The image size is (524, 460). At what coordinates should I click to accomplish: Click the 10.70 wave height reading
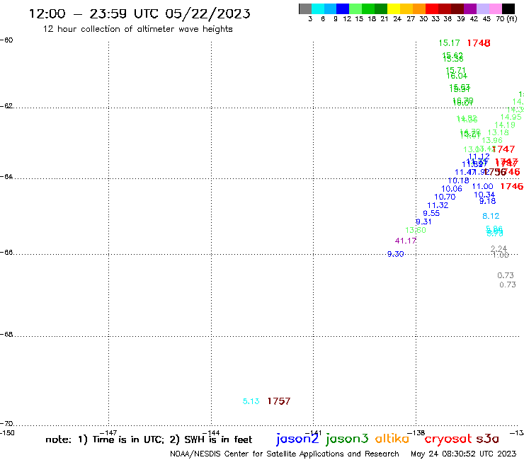(445, 197)
